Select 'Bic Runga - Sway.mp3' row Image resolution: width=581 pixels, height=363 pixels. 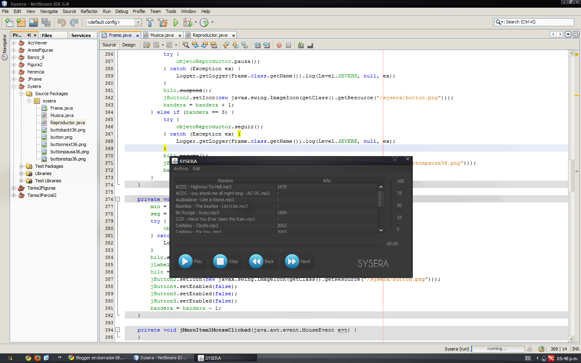click(276, 213)
